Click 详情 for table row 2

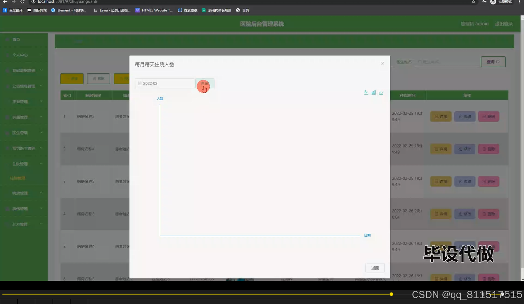(x=441, y=149)
